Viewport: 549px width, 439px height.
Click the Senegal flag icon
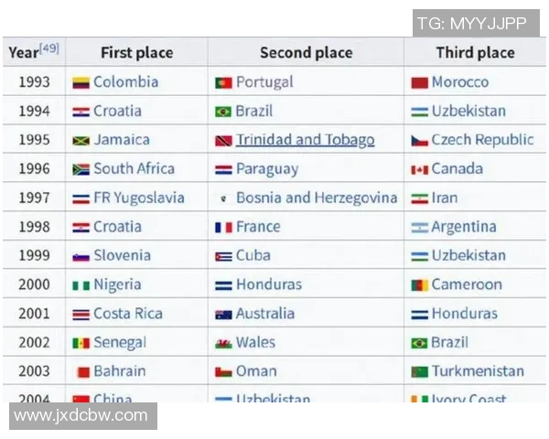coord(81,343)
